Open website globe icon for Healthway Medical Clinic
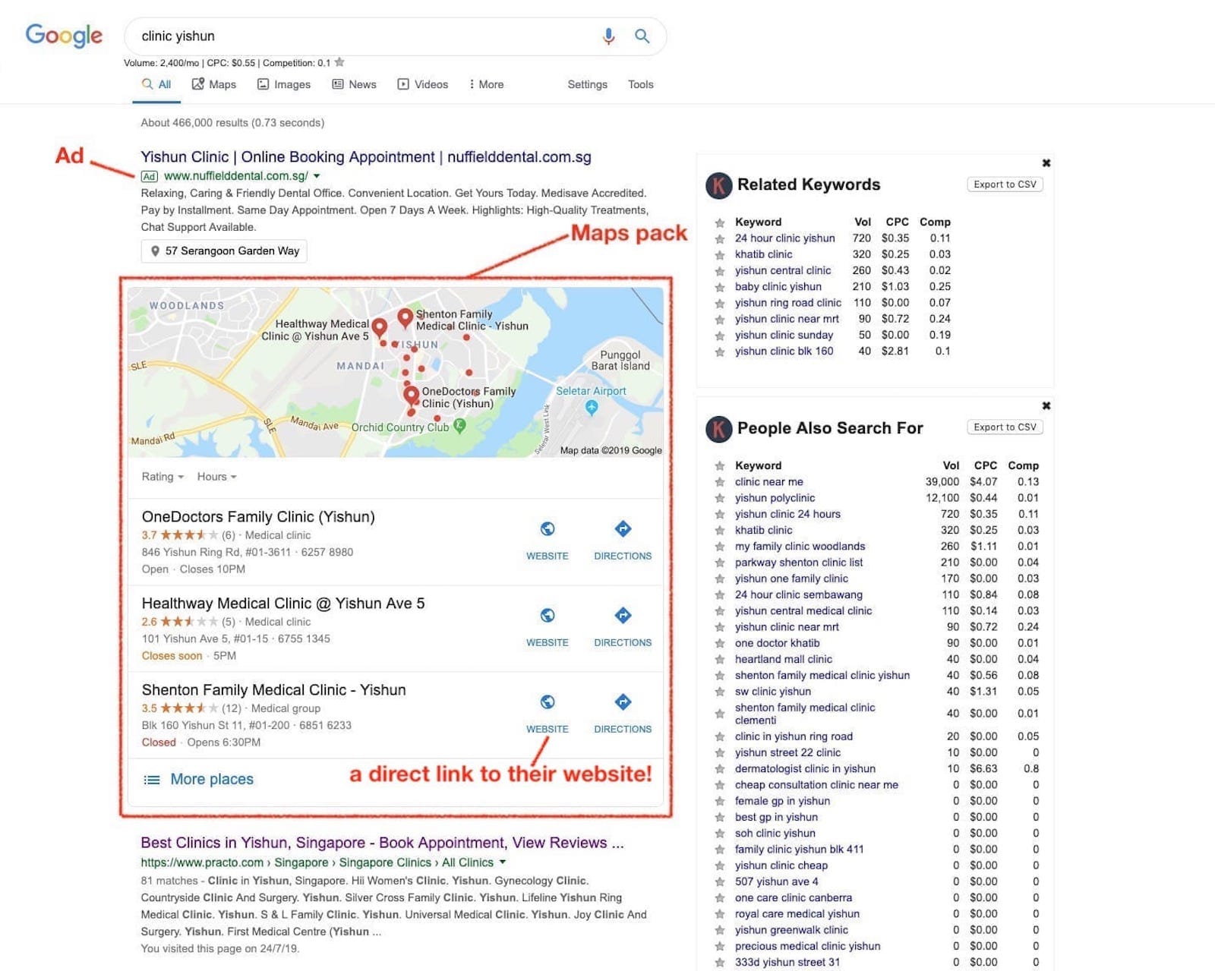The image size is (1215, 971). pyautogui.click(x=548, y=615)
